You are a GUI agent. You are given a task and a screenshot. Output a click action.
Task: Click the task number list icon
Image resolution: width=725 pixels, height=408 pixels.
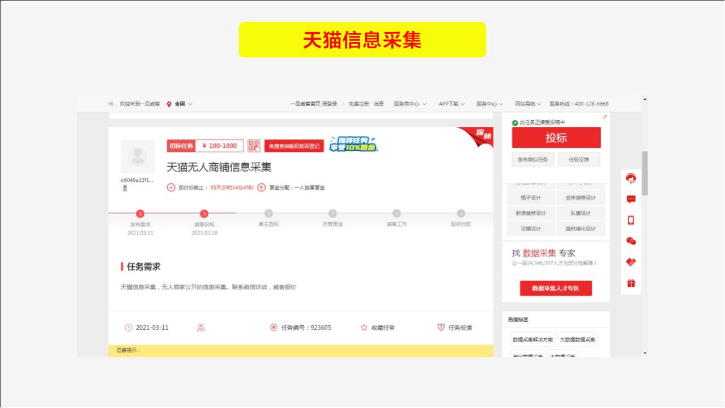point(274,328)
